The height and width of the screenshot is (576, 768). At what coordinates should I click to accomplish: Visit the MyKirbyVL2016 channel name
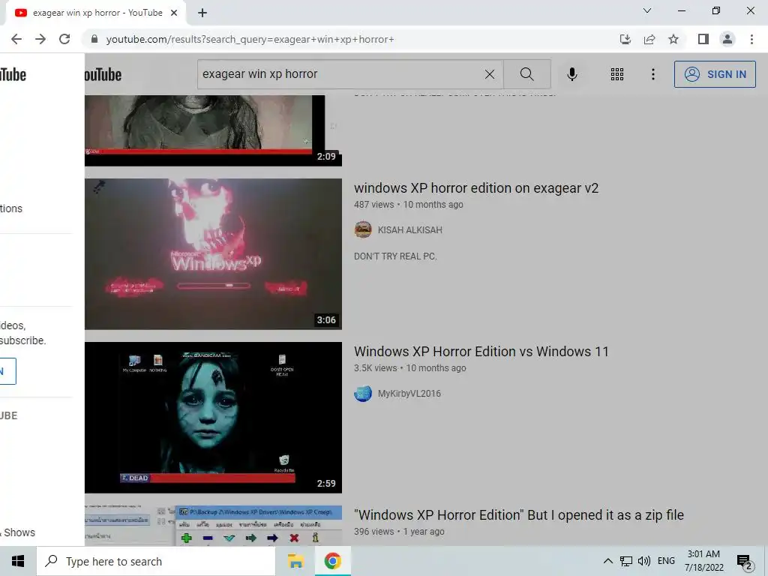[x=409, y=394]
